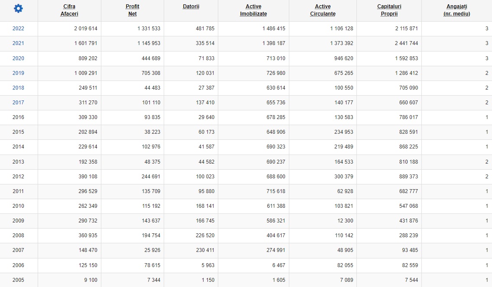Viewport: 492px width, 287px height.
Task: Click the Cifra Afaceri column header
Action: 69,10
